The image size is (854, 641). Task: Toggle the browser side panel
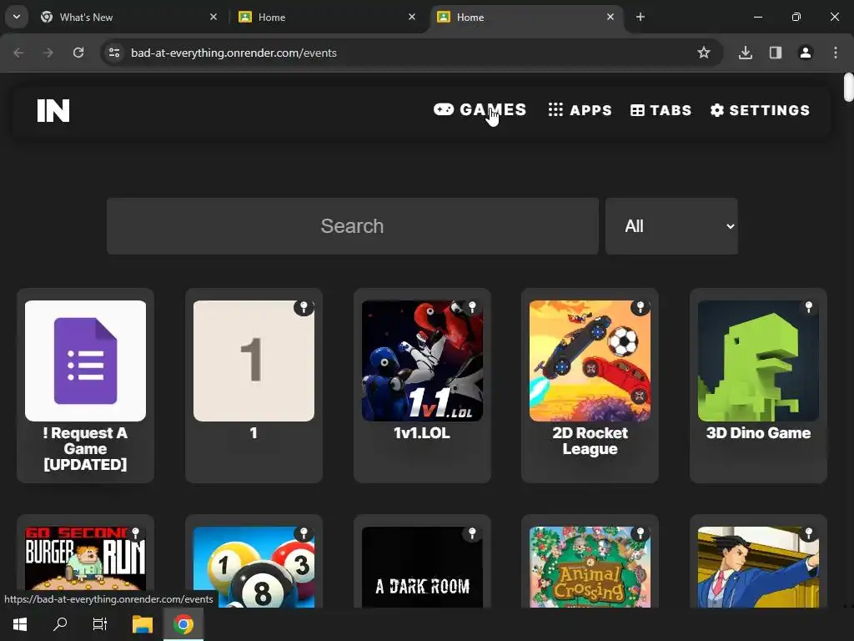pyautogui.click(x=776, y=53)
